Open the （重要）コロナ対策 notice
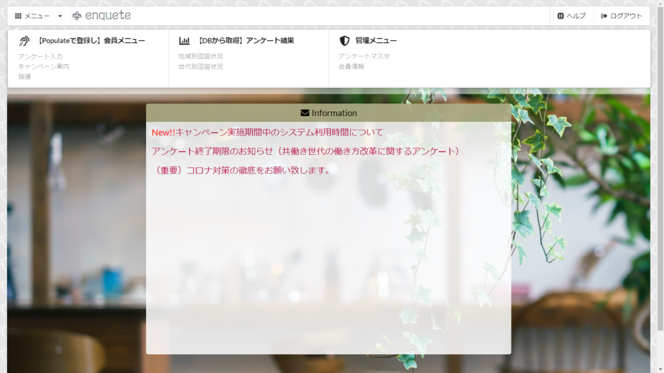This screenshot has width=664, height=373. (x=242, y=170)
